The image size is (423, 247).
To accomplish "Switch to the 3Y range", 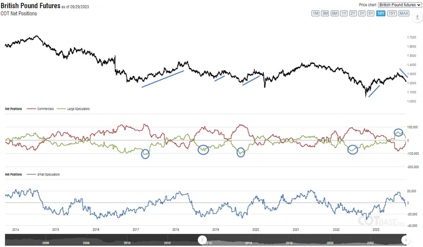I will tap(362, 14).
